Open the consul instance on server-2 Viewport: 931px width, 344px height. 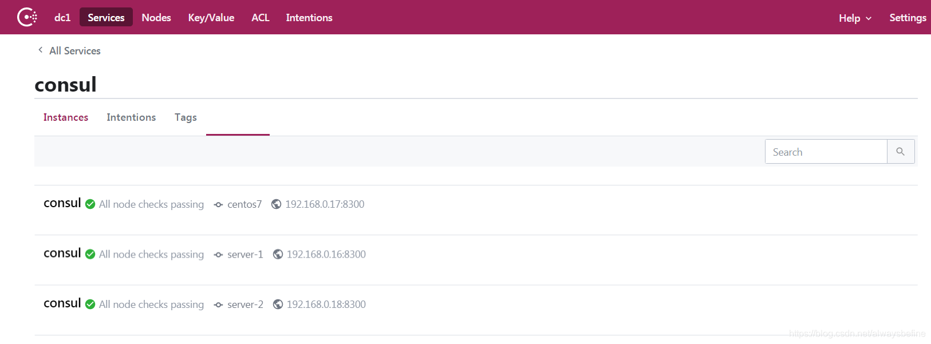pos(62,303)
